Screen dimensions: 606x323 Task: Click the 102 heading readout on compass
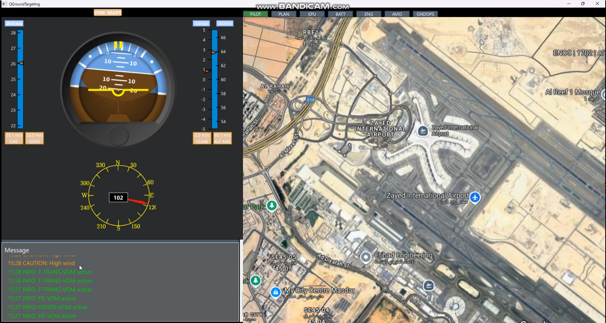click(x=118, y=198)
